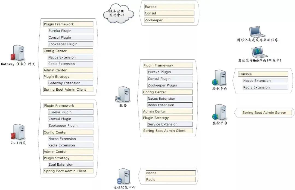Viewport: 295px width, 190px height.
Task: Select Eureka Plugin in the Gateway (F版) block
Action: (x=70, y=31)
